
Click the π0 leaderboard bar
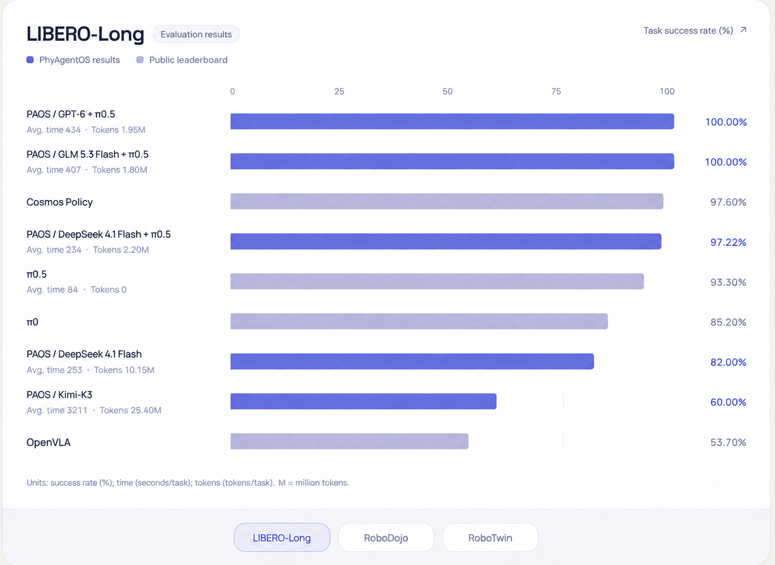[419, 321]
